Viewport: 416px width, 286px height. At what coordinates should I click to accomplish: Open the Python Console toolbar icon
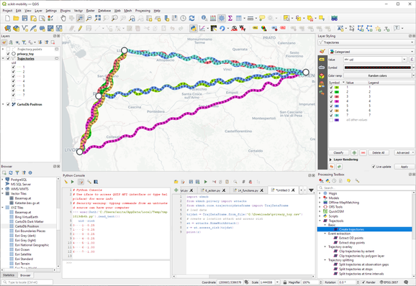coord(194,28)
